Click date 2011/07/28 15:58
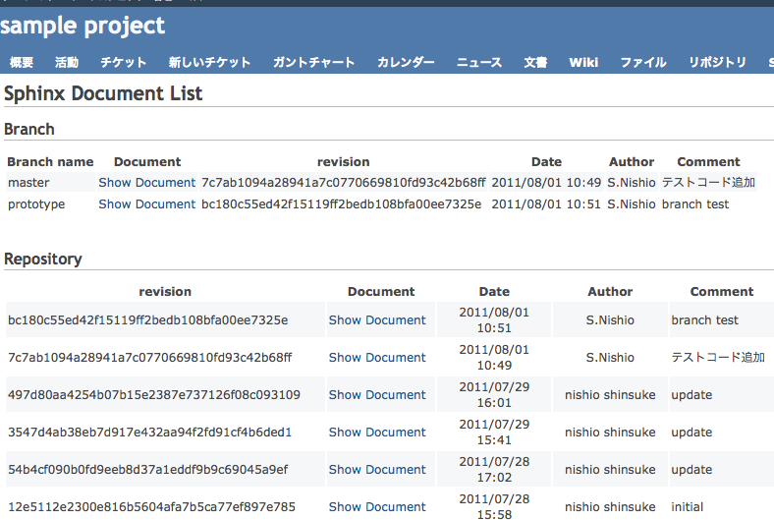The width and height of the screenshot is (774, 520). (x=494, y=507)
